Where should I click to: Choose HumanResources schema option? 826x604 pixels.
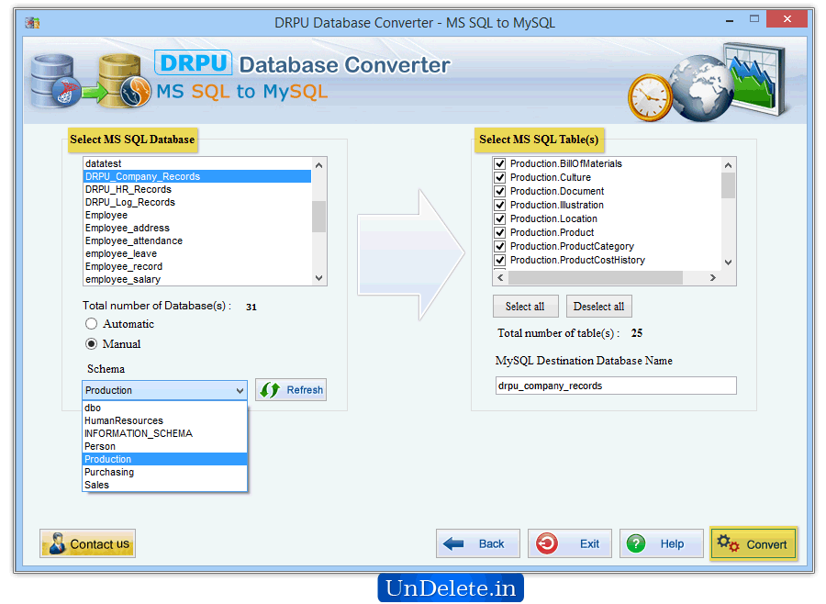(165, 420)
